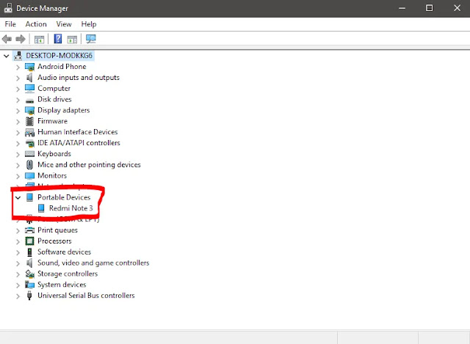Click the Portable Devices icon
The height and width of the screenshot is (344, 470).
29,197
